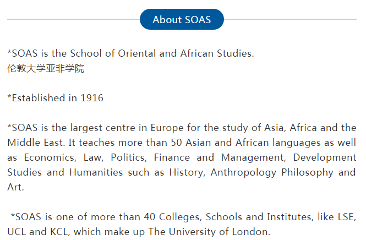Click the word Art. ending the paragraph
366x240 pixels.
(15, 187)
